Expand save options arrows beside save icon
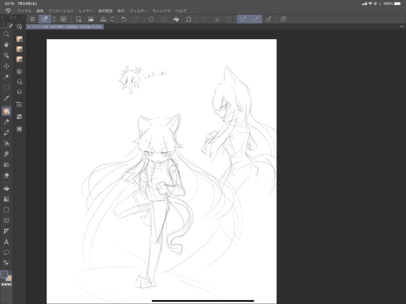406x304 pixels. coord(112,19)
